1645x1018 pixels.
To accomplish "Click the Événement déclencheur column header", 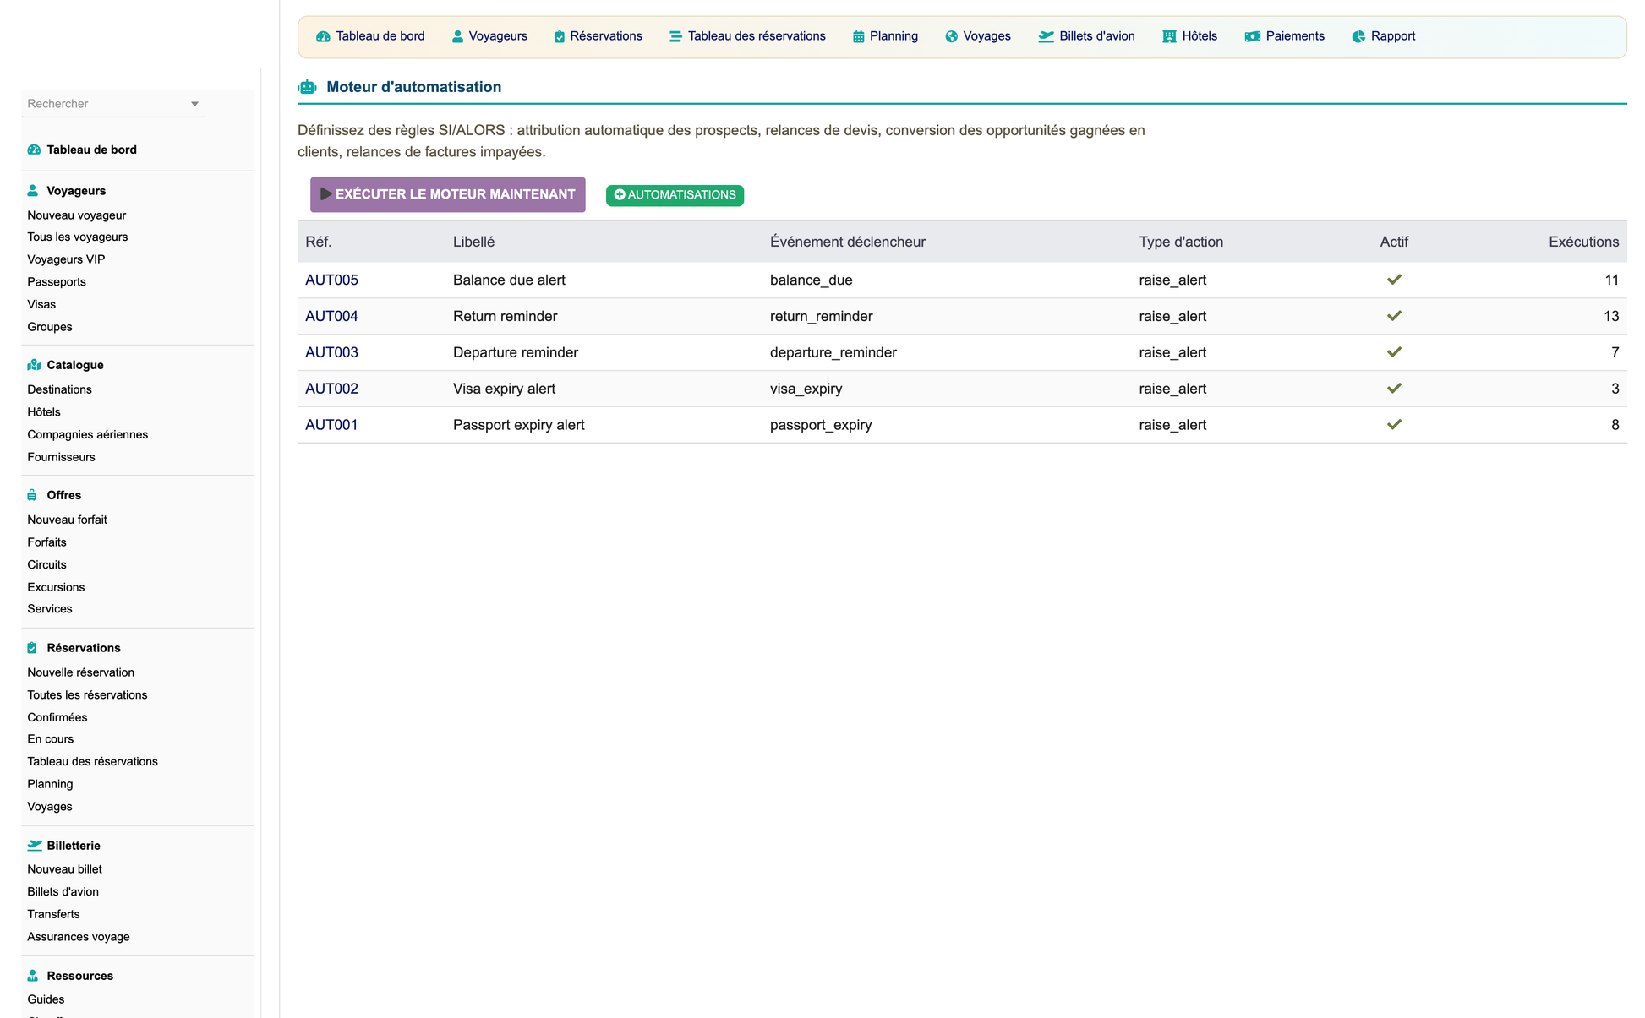I will point(848,242).
